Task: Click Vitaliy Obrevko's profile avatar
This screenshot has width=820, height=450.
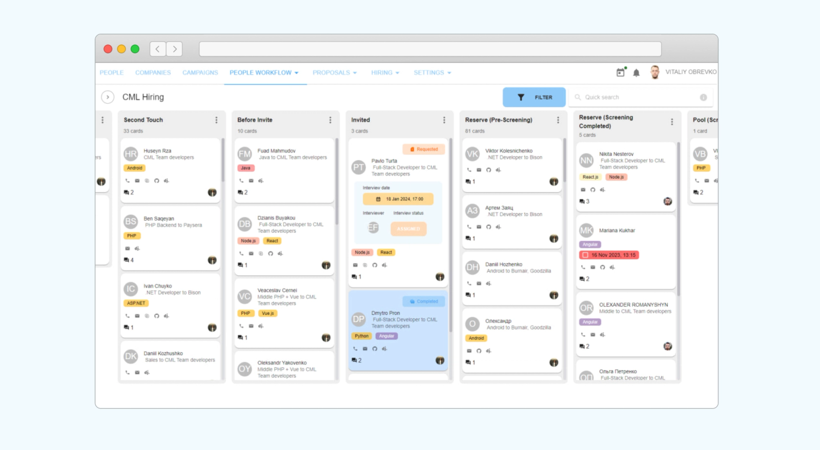Action: 654,72
